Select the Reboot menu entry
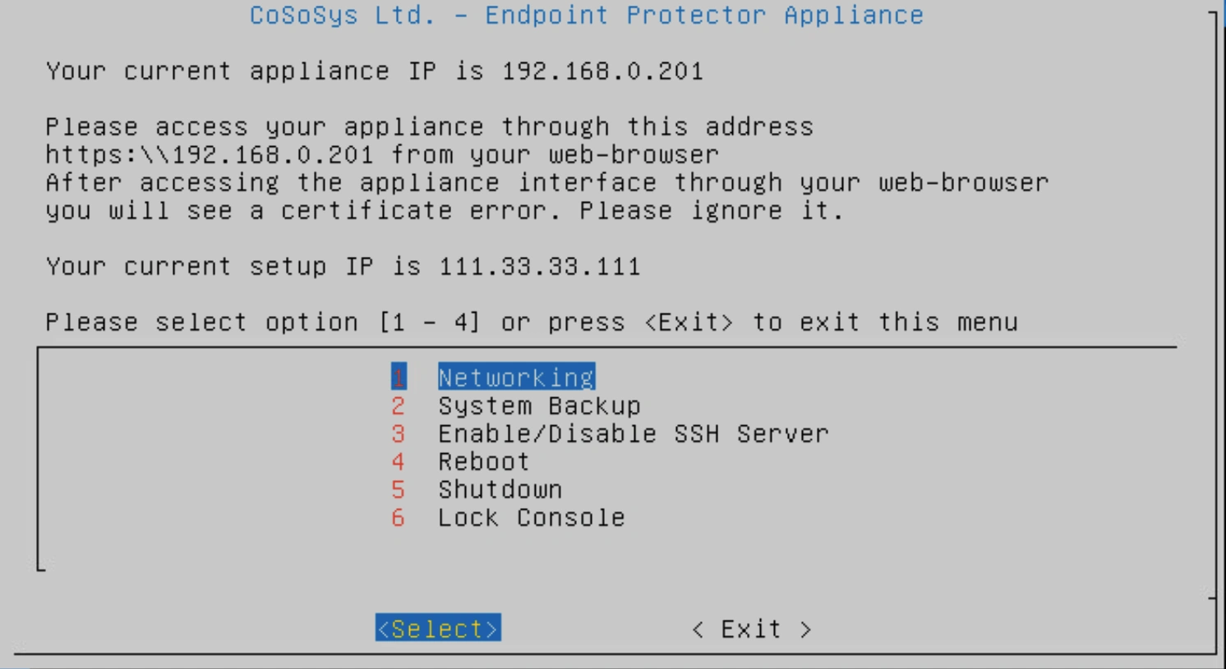Image resolution: width=1226 pixels, height=669 pixels. [484, 461]
